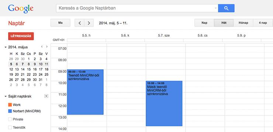Image resolution: width=273 pixels, height=132 pixels.
Task: Switch to the Nap view
Action: click(204, 23)
